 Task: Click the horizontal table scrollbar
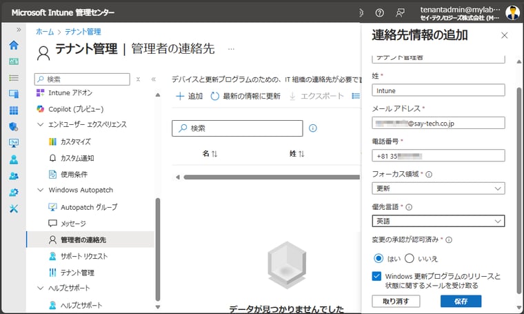(272, 177)
